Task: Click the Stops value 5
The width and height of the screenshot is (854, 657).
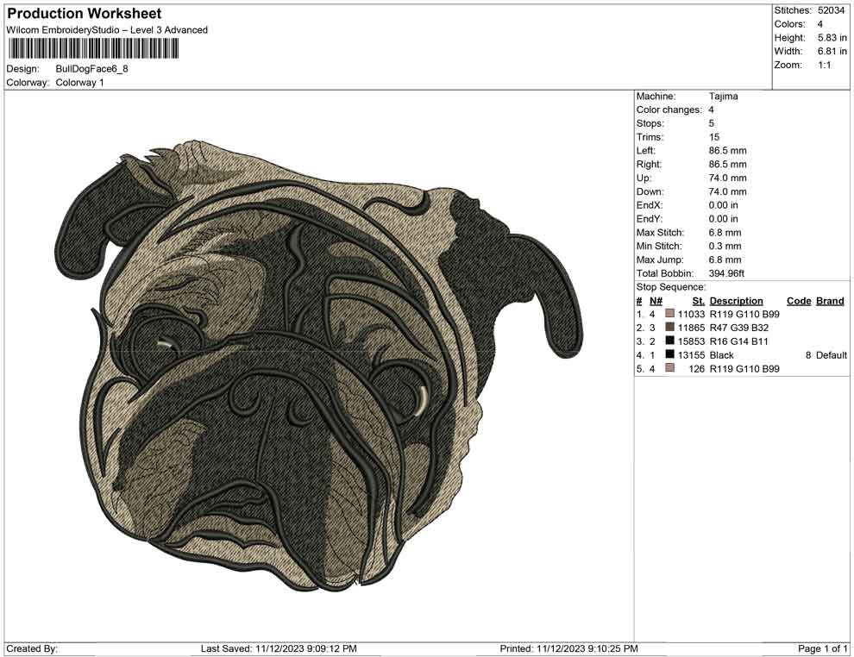Action: (x=712, y=123)
